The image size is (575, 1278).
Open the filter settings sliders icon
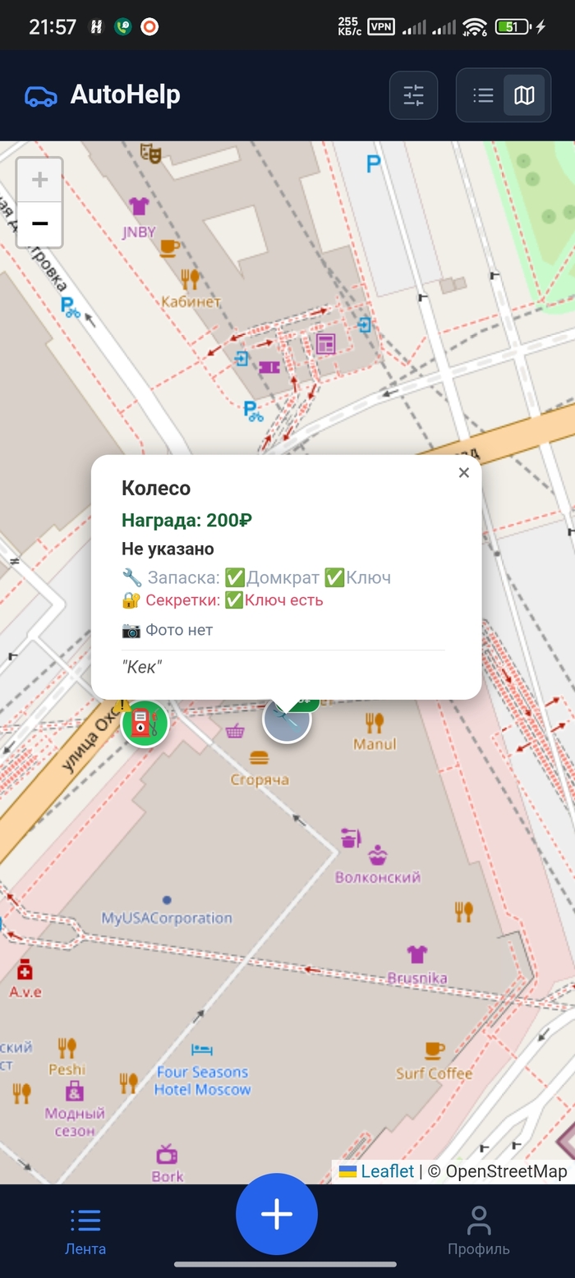[413, 95]
